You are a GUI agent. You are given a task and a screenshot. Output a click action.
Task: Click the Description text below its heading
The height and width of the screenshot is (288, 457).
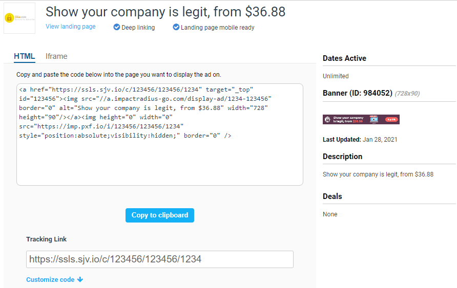click(378, 174)
